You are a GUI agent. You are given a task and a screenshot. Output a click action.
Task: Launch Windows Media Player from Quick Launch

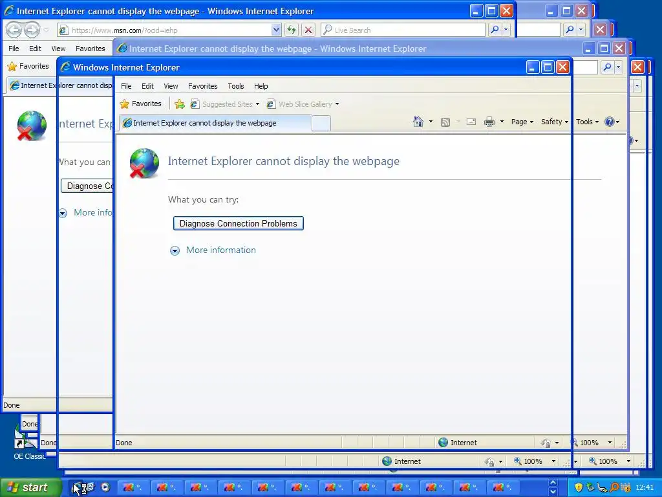point(105,487)
